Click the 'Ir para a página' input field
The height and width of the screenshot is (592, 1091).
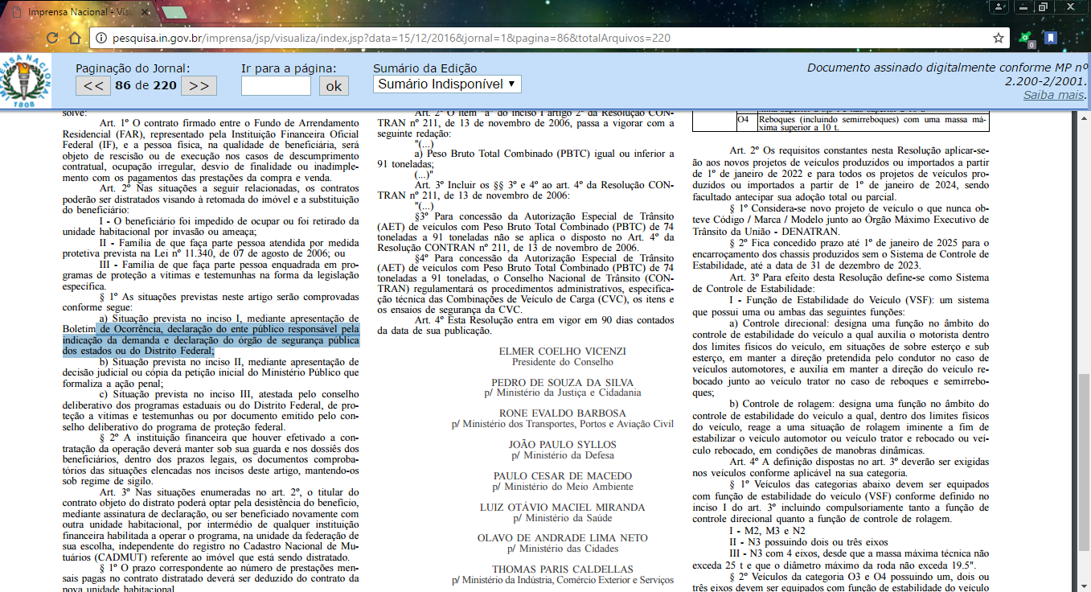[276, 86]
